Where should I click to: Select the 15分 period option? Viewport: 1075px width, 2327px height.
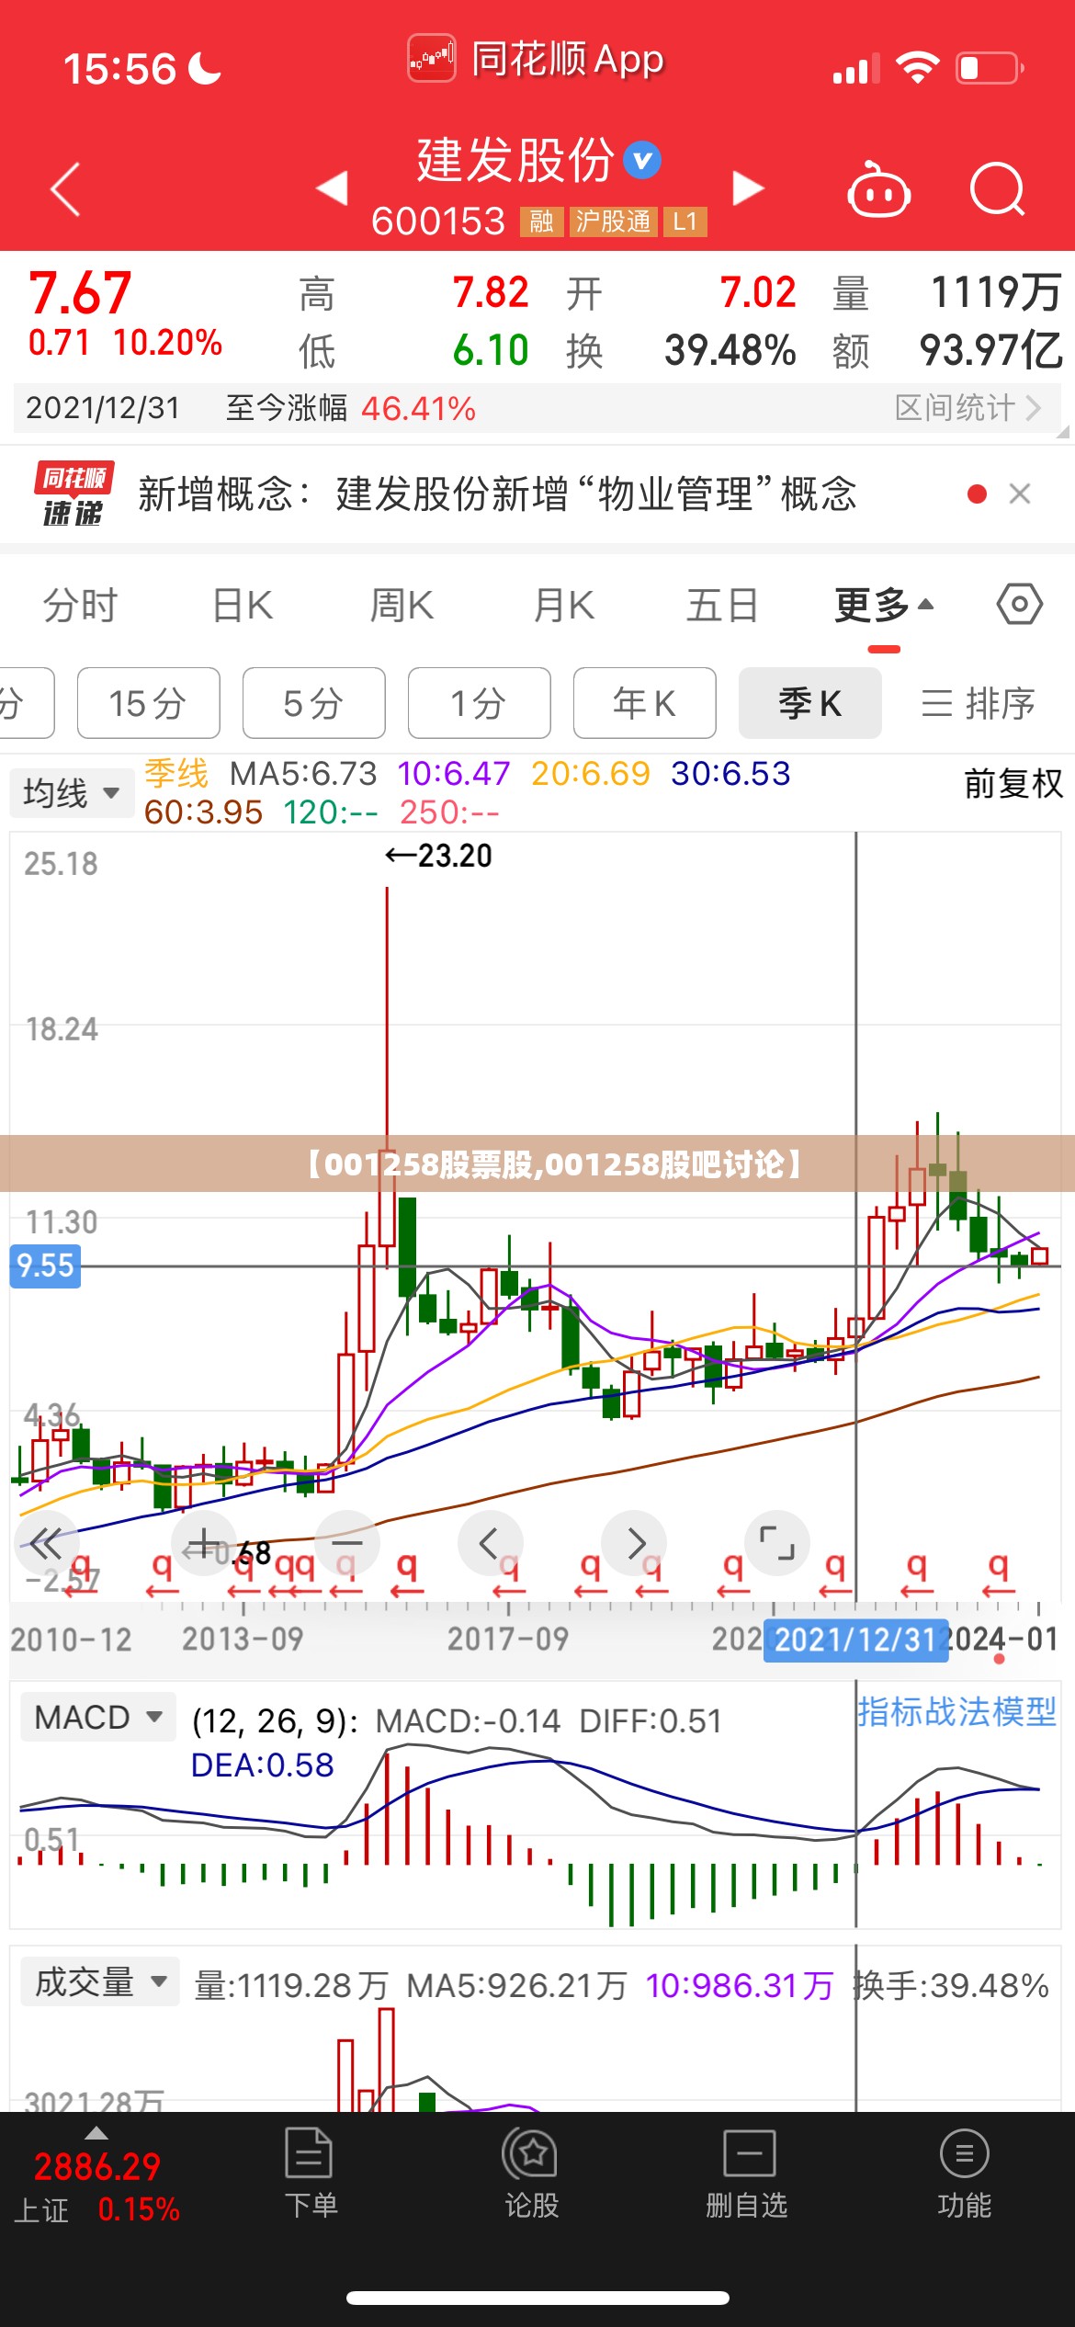coord(149,703)
